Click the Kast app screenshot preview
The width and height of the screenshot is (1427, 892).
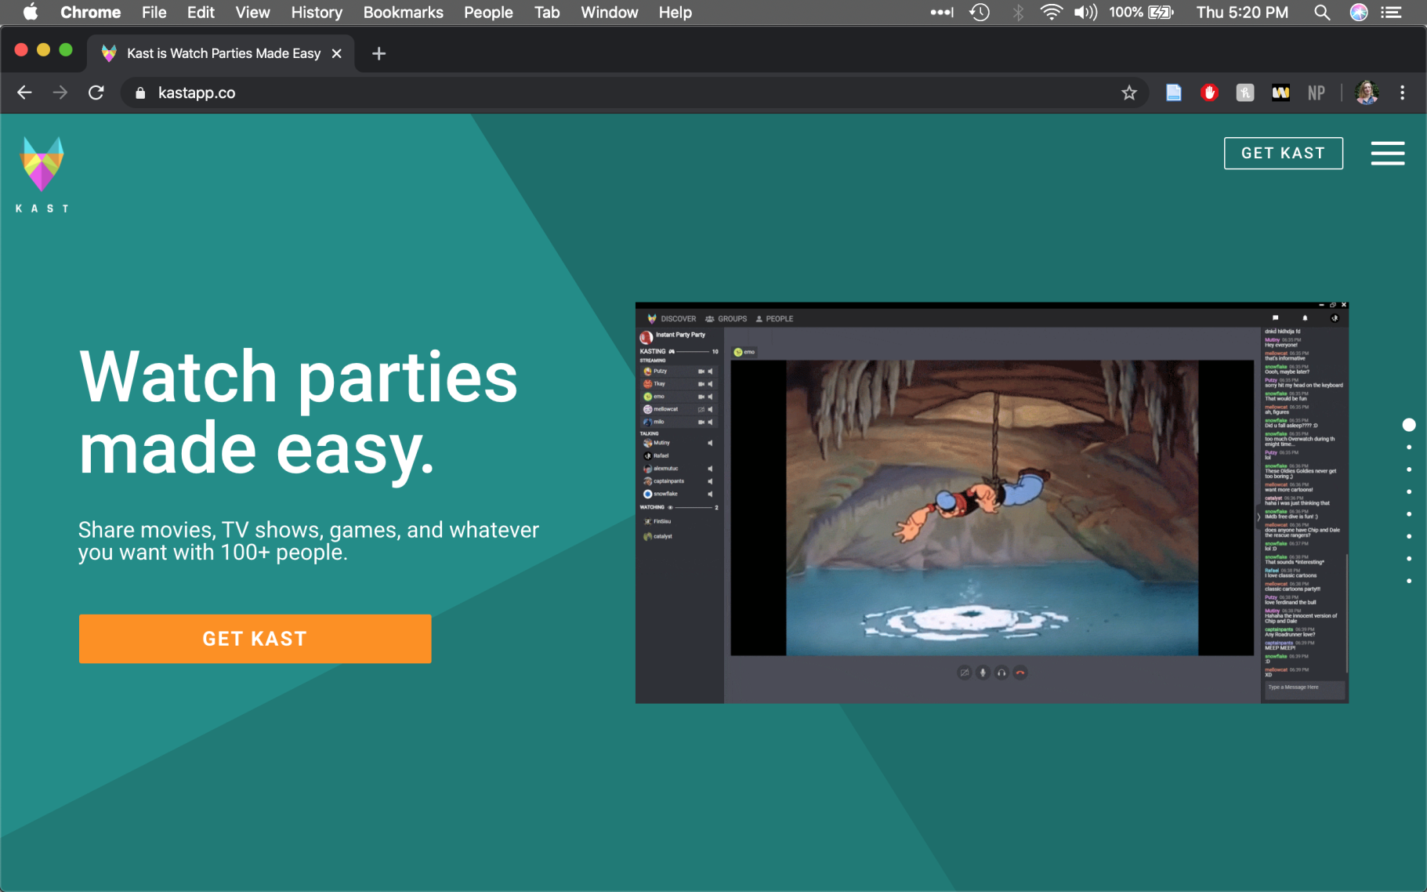pyautogui.click(x=991, y=502)
